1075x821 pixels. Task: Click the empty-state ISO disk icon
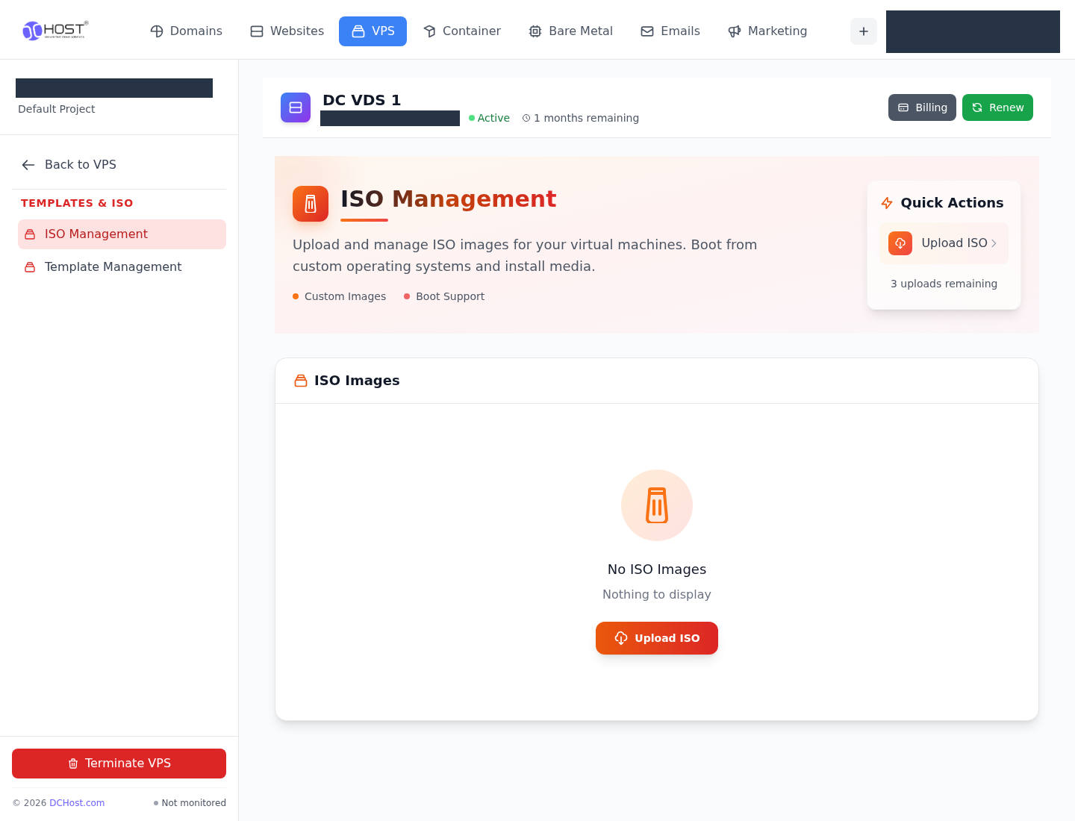point(657,505)
